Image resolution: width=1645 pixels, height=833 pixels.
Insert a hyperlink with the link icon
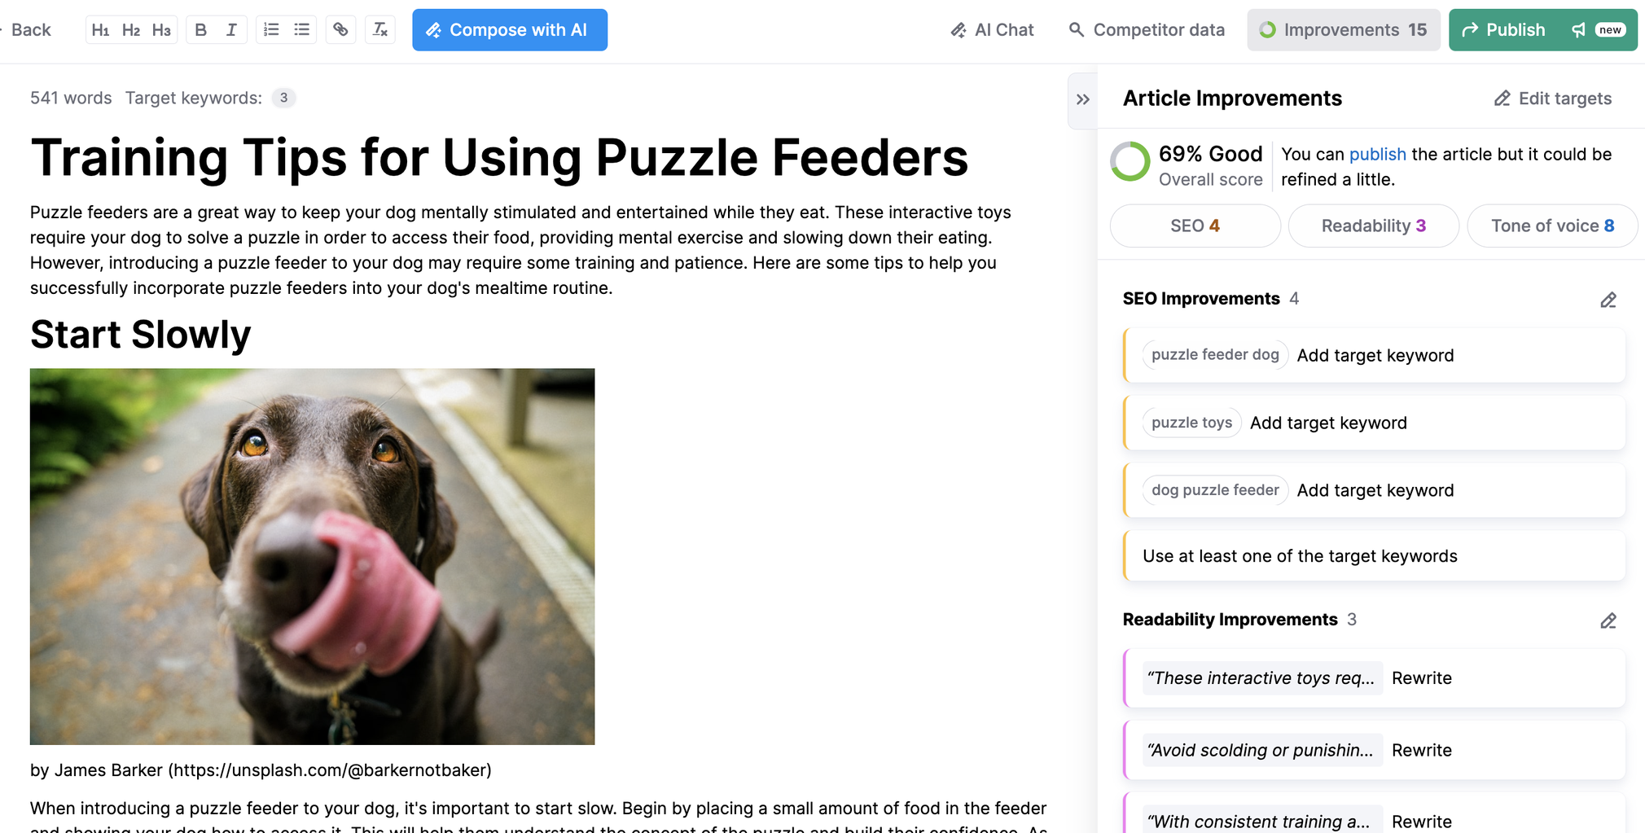click(340, 29)
